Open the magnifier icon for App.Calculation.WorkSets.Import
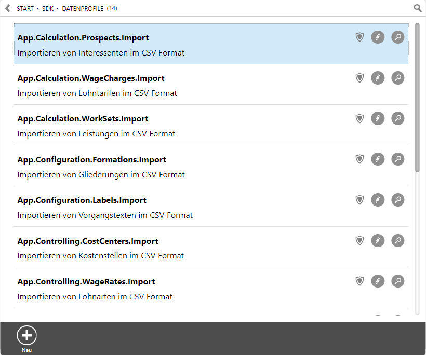 pyautogui.click(x=398, y=118)
